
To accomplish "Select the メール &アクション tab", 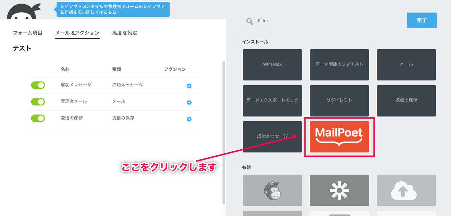I will (77, 33).
